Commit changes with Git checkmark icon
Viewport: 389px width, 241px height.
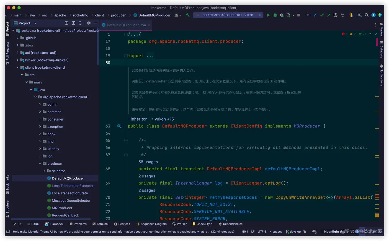click(322, 15)
